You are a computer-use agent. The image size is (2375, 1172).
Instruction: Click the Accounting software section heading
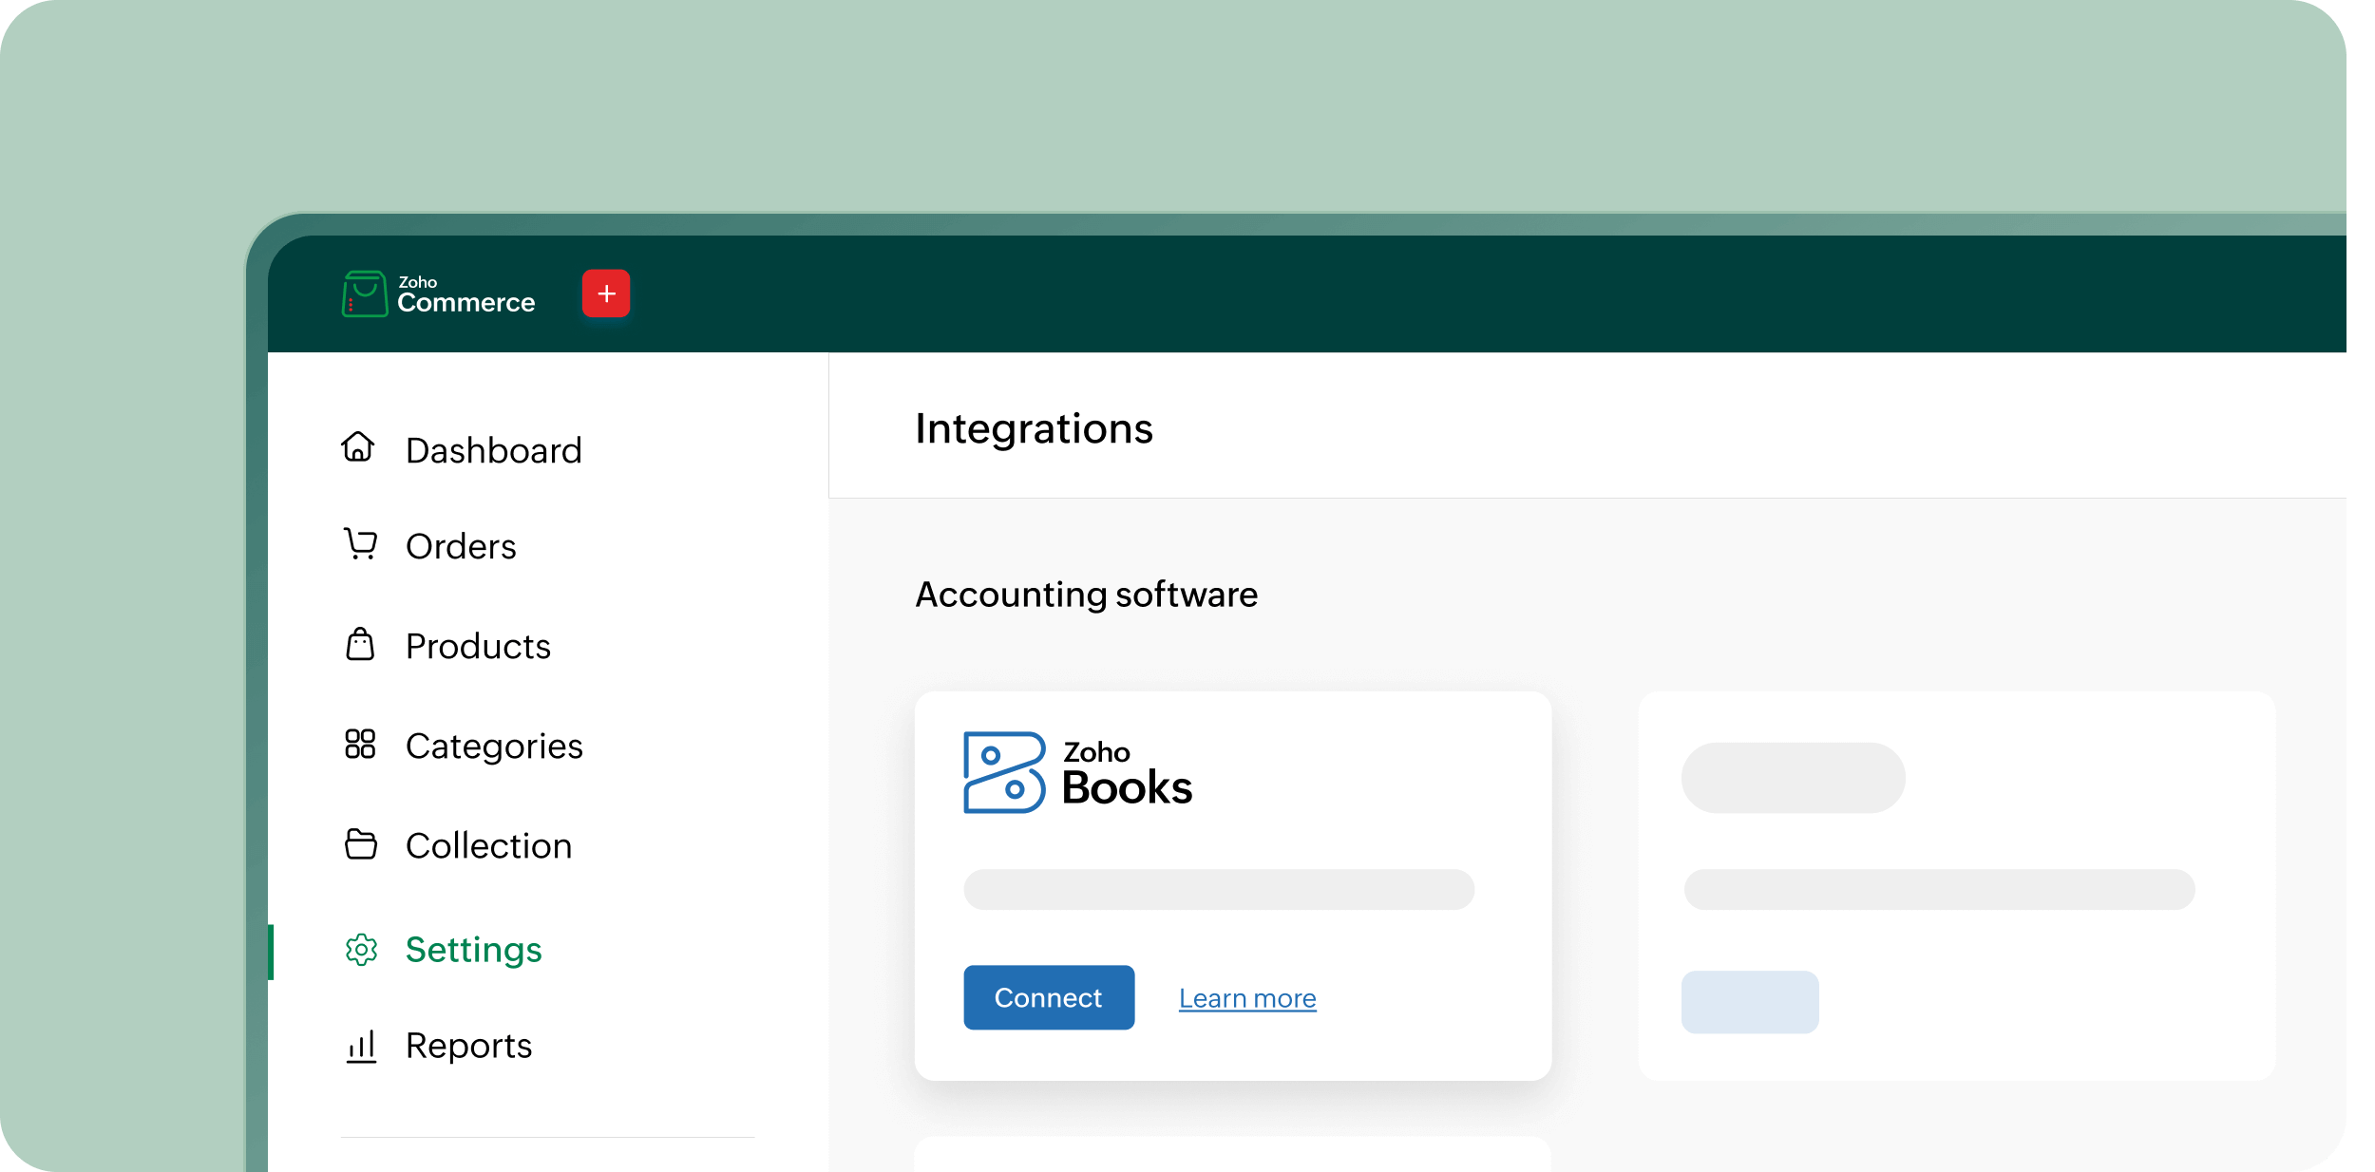(x=1086, y=595)
